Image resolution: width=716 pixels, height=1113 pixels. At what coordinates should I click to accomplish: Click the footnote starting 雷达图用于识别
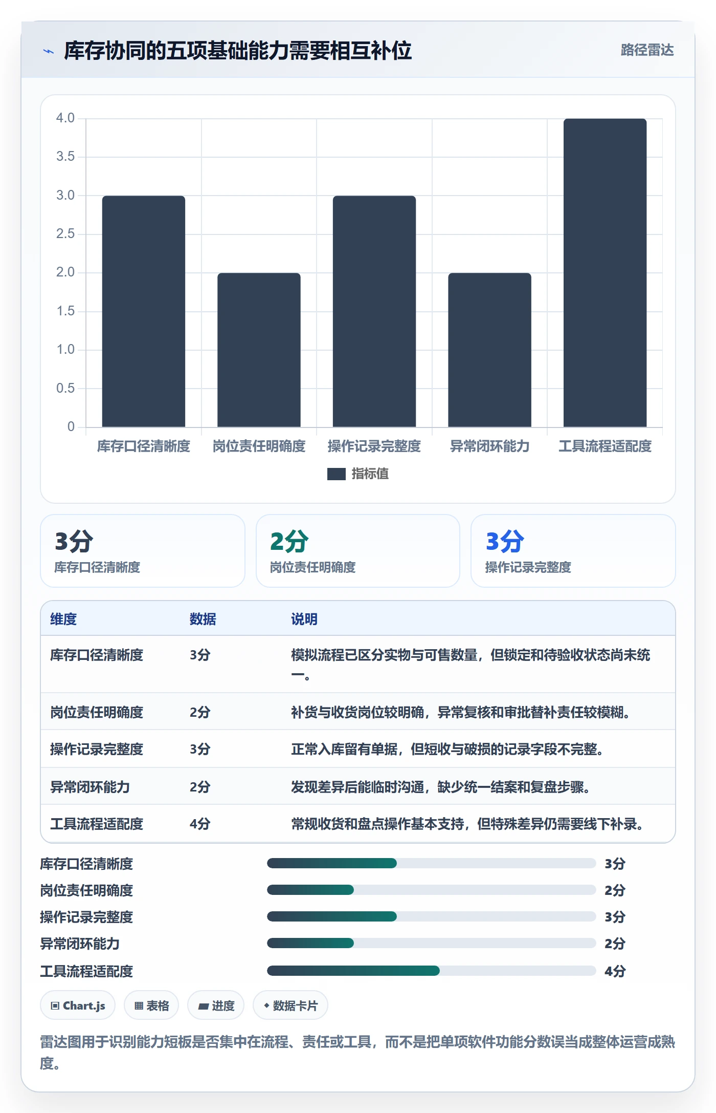[357, 1052]
